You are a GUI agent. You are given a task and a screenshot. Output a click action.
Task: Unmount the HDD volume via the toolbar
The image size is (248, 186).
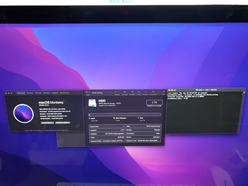click(153, 92)
